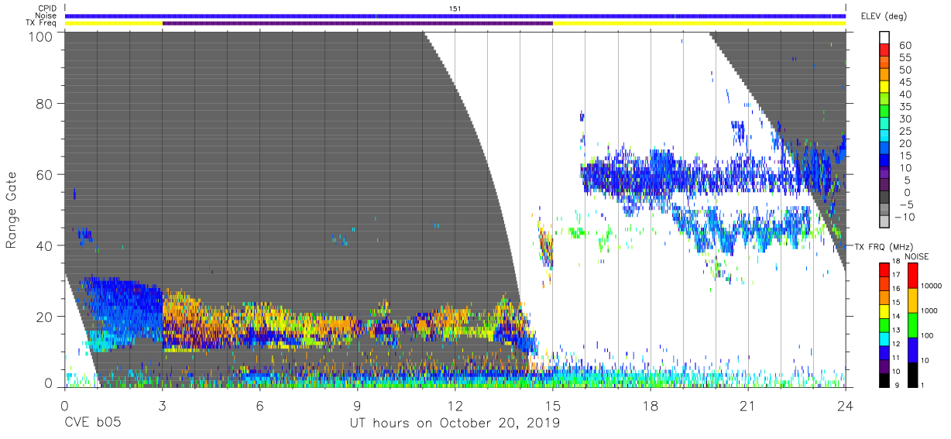Click the 9 tick on the UT hours axis
The height and width of the screenshot is (439, 951).
pyautogui.click(x=358, y=405)
